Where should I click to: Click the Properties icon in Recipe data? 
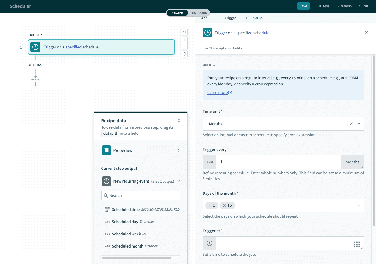point(106,150)
